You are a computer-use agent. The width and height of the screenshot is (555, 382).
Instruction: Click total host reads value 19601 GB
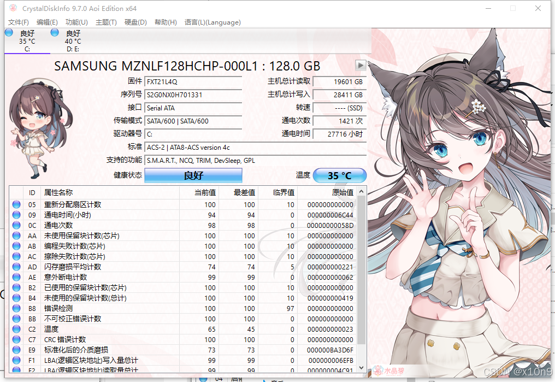pyautogui.click(x=340, y=82)
